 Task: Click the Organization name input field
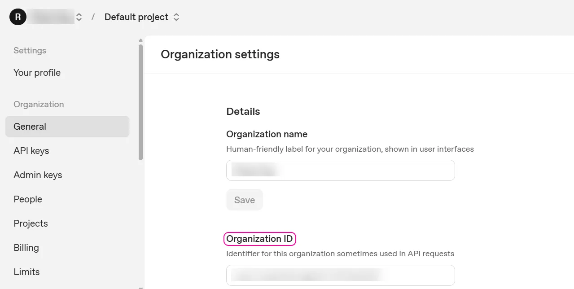coord(340,171)
